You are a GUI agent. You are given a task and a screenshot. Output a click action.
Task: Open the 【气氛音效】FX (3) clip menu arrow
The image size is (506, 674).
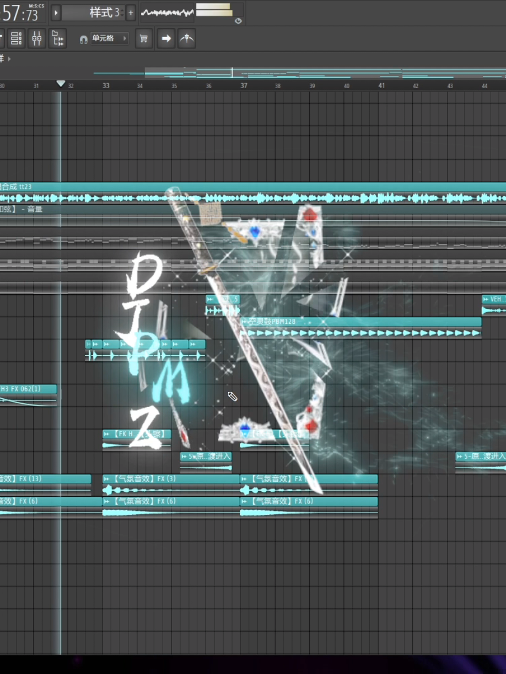click(x=106, y=479)
